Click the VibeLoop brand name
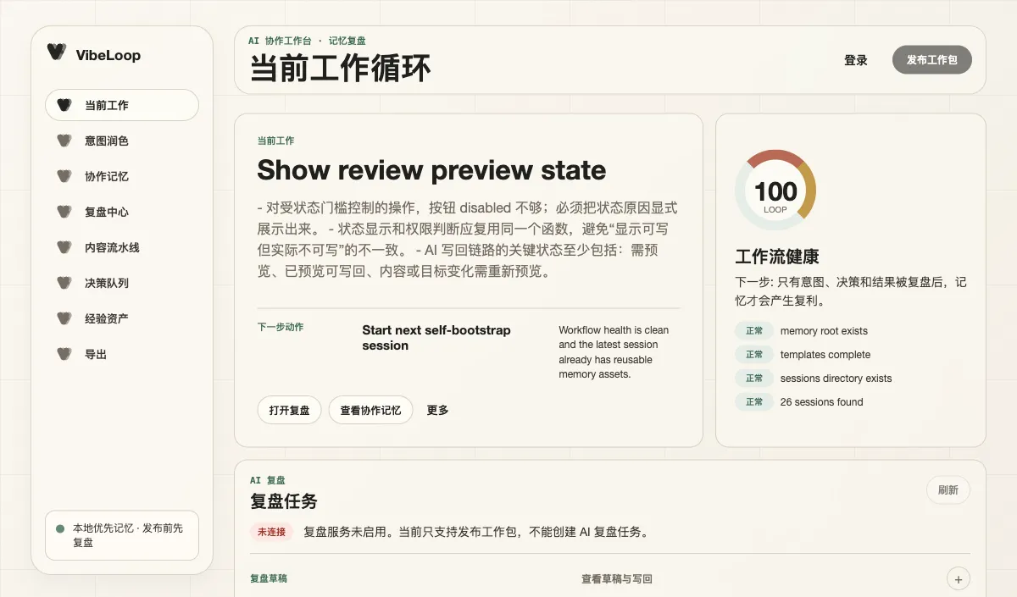 coord(108,55)
